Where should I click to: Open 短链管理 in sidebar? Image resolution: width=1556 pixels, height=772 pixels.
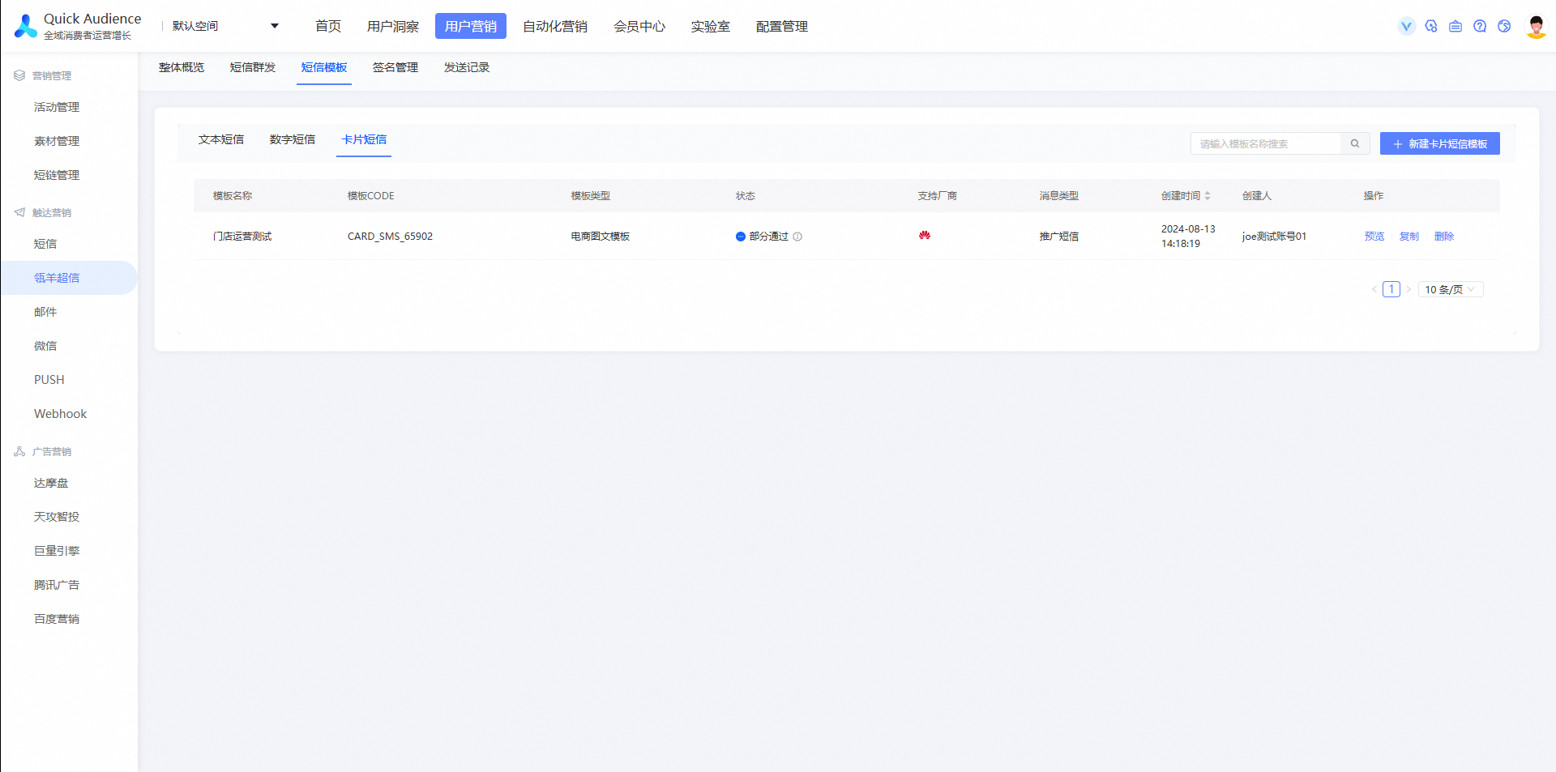[57, 175]
